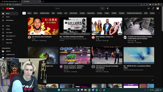Open WSYX ABC 6 channel avatar
This screenshot has width=163, height=92.
tap(125, 37)
